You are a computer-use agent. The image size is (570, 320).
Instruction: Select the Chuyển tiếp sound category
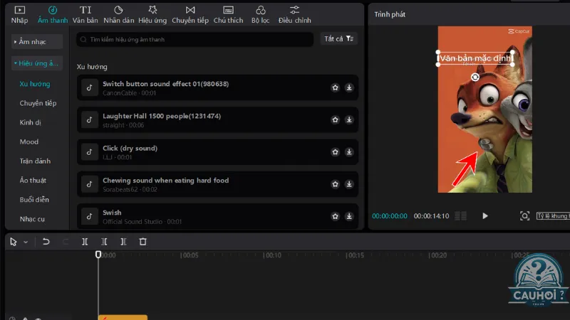coord(38,103)
